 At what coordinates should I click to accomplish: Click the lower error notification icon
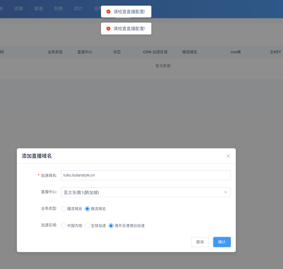pos(108,29)
